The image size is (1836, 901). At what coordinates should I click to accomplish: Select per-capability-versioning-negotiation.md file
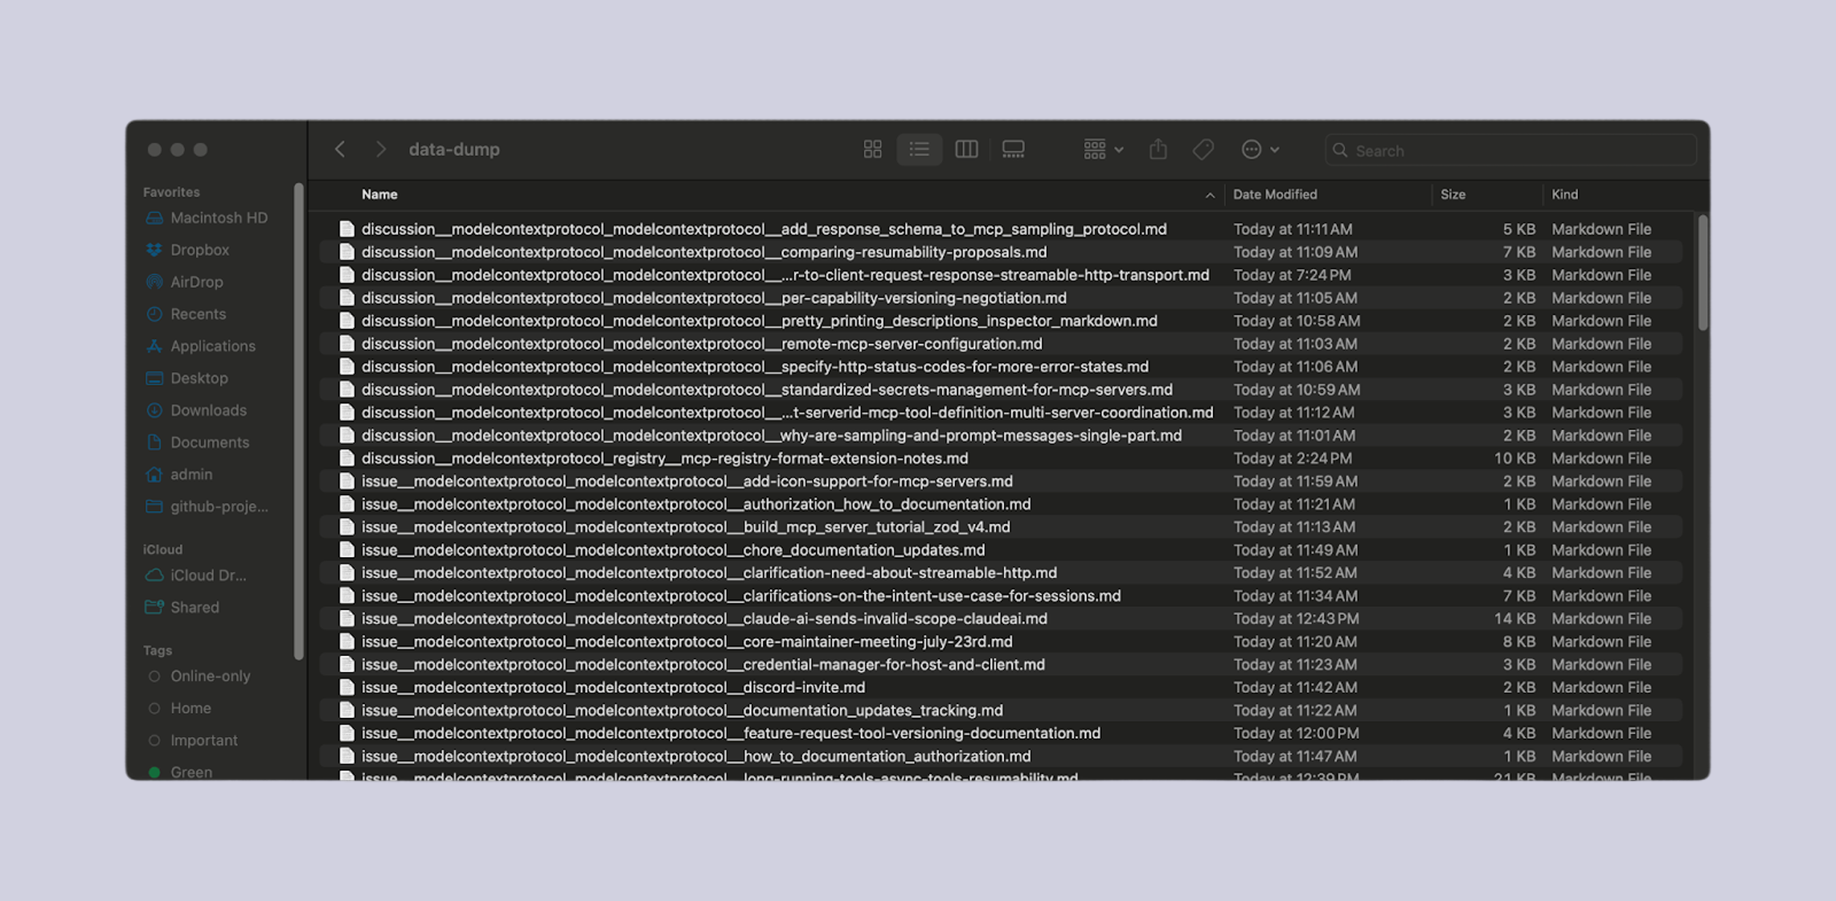tap(1002, 298)
